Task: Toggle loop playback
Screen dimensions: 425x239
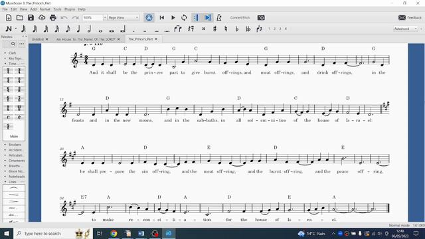Action: point(184,18)
